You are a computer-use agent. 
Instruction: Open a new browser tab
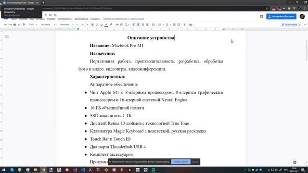[x=43, y=3]
